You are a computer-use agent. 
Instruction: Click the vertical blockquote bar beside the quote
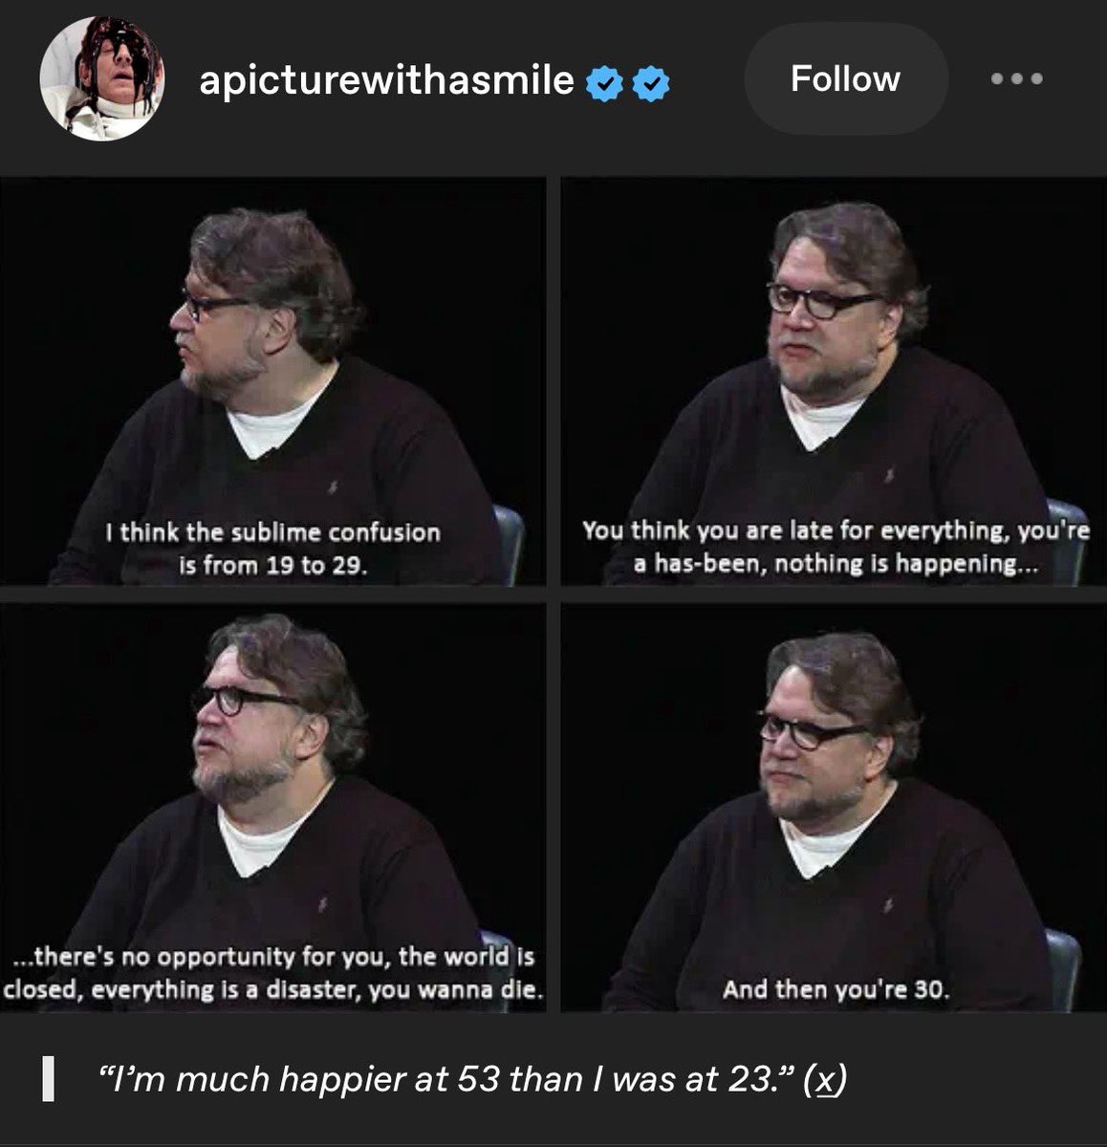[46, 1079]
